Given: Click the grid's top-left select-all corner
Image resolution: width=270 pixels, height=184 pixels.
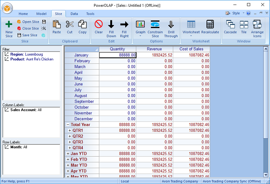Looking at the screenshot, I should (82, 49).
